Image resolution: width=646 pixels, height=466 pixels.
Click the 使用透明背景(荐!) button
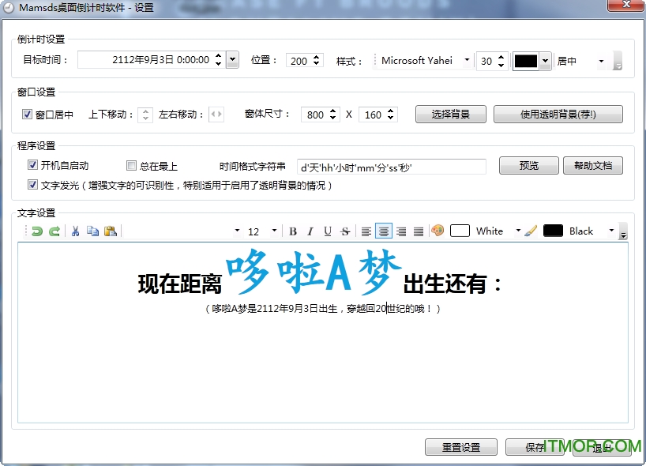[x=558, y=114]
